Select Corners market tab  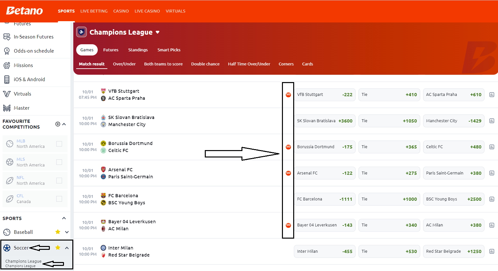pyautogui.click(x=286, y=64)
